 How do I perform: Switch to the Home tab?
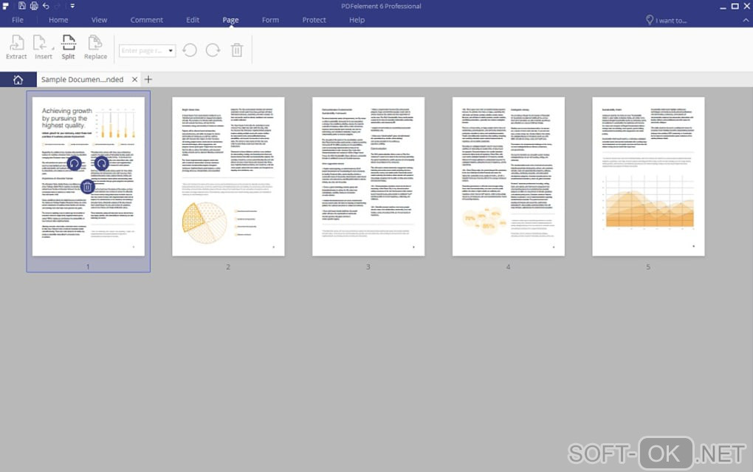58,20
